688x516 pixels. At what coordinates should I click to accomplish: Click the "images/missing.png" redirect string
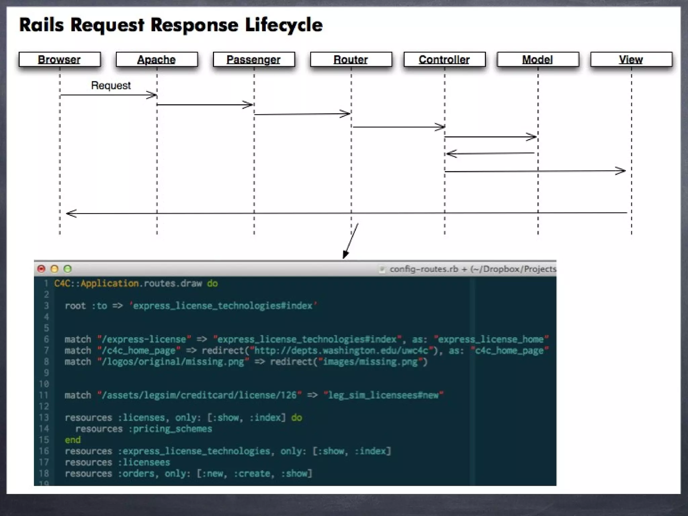click(x=370, y=362)
